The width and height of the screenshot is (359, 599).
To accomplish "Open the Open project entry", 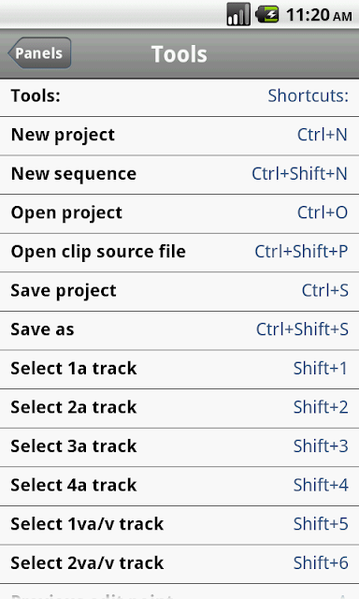I will pyautogui.click(x=179, y=214).
